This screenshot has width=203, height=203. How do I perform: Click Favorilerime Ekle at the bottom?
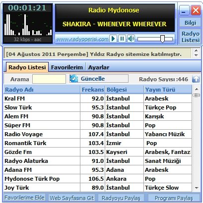coord(24,198)
